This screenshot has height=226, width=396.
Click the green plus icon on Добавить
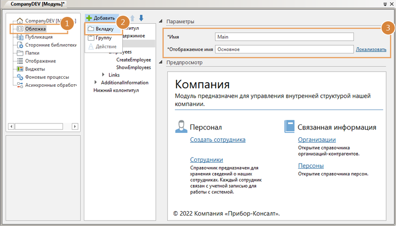pyautogui.click(x=89, y=18)
